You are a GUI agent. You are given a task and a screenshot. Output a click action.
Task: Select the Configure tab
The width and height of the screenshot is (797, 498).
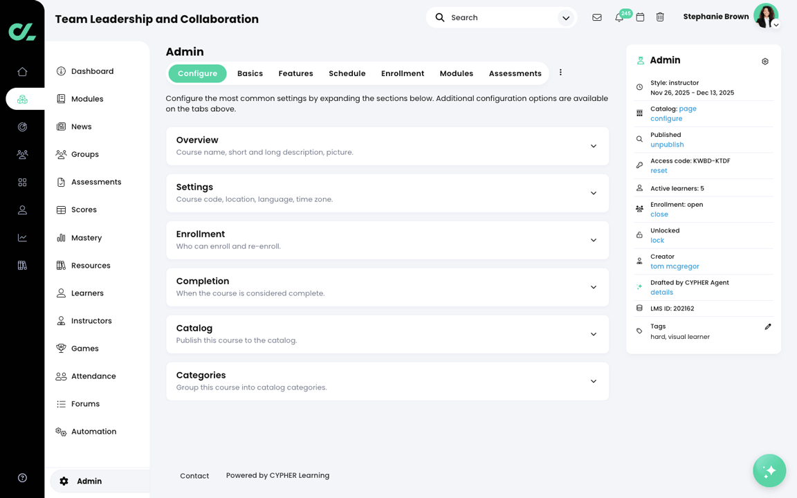197,74
